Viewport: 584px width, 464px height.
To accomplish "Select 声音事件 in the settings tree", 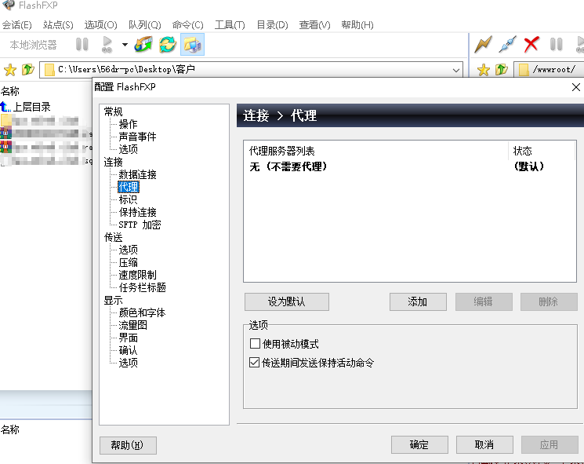I will coord(137,137).
